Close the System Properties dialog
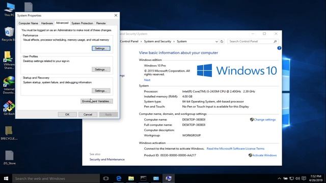 pyautogui.click(x=116, y=15)
